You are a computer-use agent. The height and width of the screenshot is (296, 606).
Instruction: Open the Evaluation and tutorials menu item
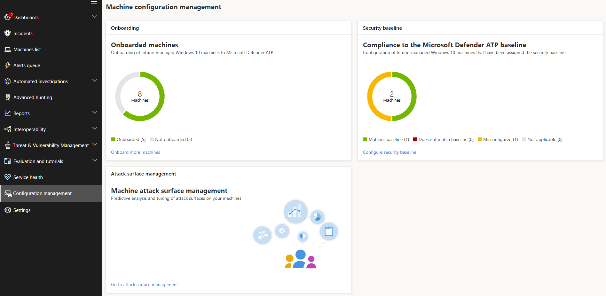38,161
